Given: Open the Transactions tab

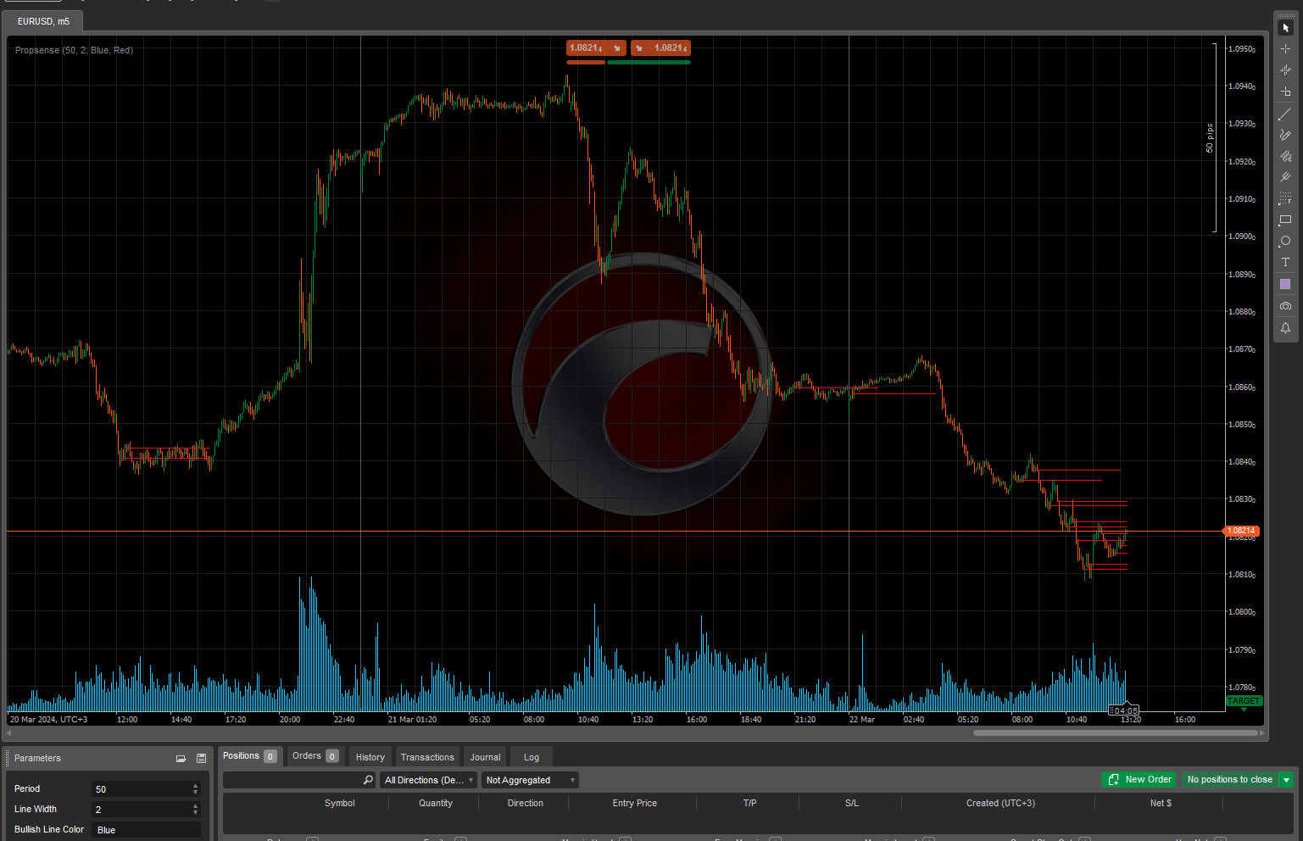Looking at the screenshot, I should tap(427, 757).
